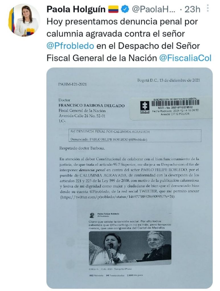
Task: Open the attached denuncia letter image
Action: click(x=129, y=178)
